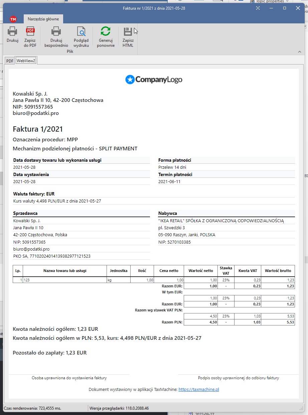This screenshot has height=415, width=308.
Task: Follow the taxmachine.pl link
Action: coord(199,389)
